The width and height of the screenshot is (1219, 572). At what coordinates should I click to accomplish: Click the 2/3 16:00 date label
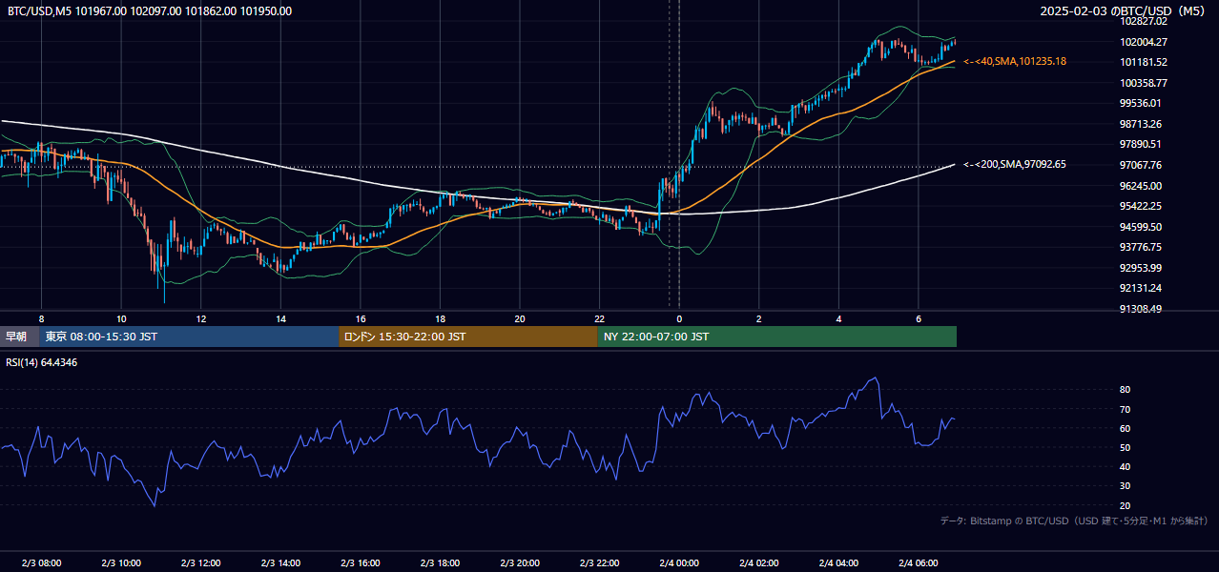pyautogui.click(x=360, y=562)
